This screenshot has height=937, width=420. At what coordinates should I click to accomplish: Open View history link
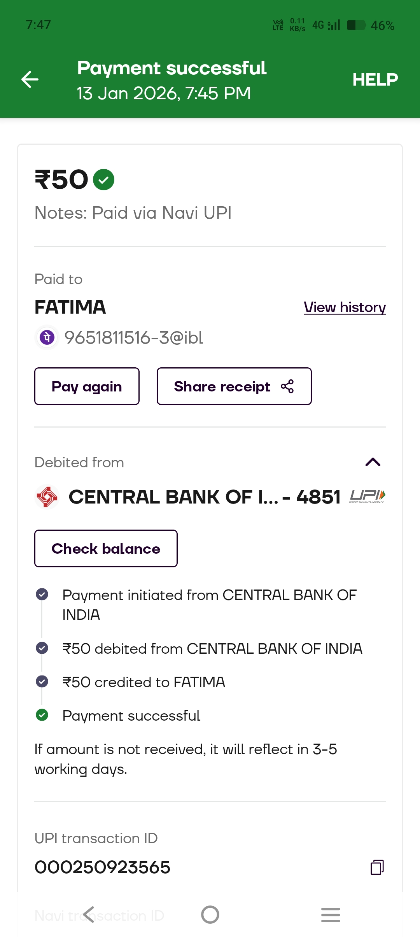point(345,307)
